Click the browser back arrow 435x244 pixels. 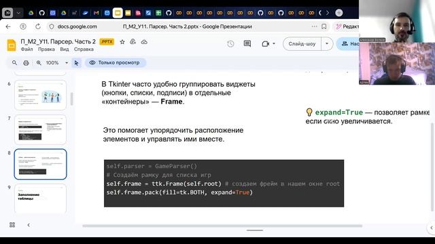(x=8, y=26)
